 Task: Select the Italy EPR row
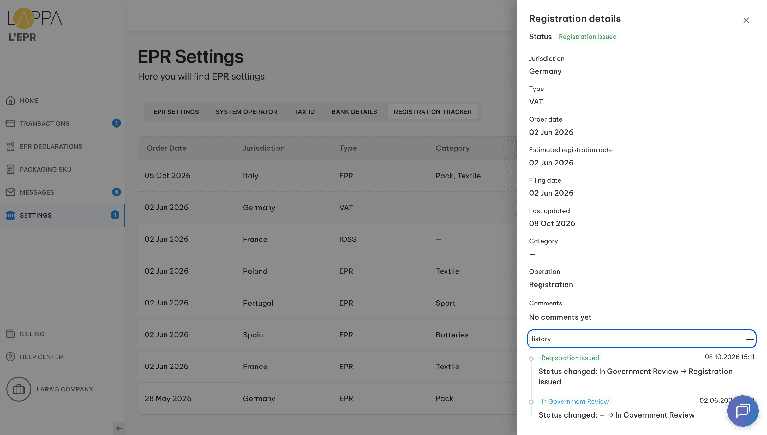click(327, 176)
